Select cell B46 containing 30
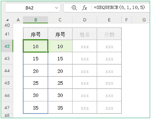Viewport: 151px width, 119px height. click(36, 95)
